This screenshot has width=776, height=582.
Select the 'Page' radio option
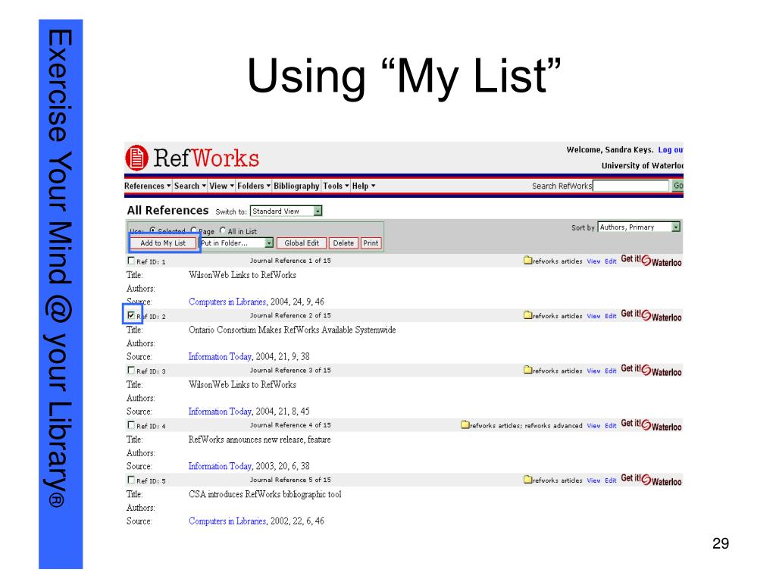[x=194, y=230]
